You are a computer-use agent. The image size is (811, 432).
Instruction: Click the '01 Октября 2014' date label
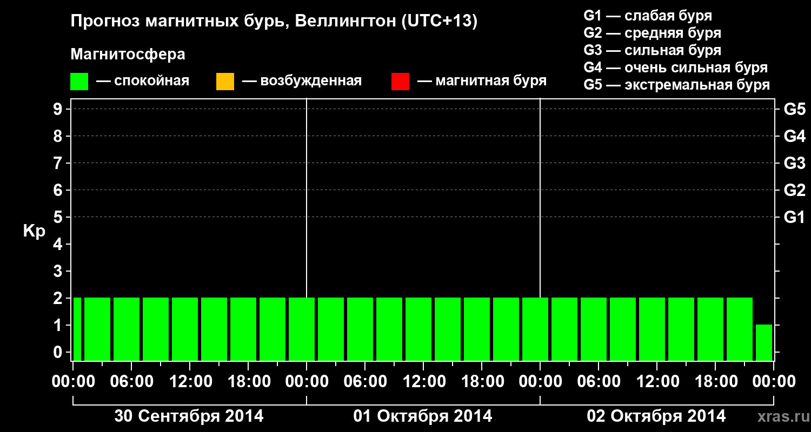point(423,416)
